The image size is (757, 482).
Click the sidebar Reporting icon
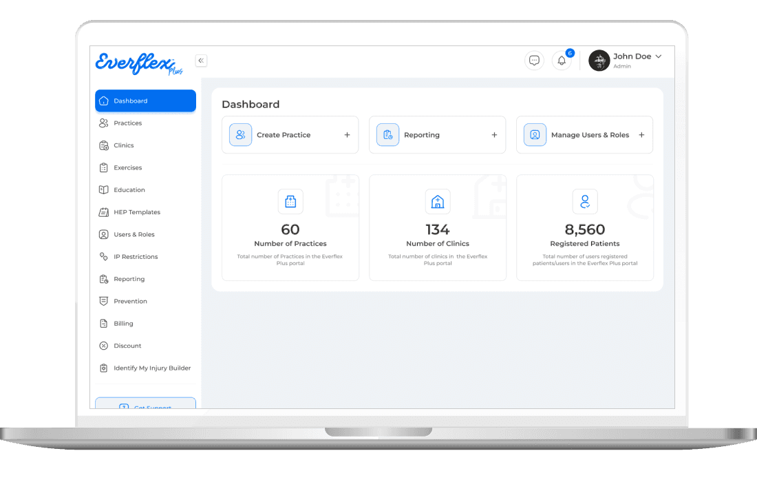pyautogui.click(x=103, y=279)
